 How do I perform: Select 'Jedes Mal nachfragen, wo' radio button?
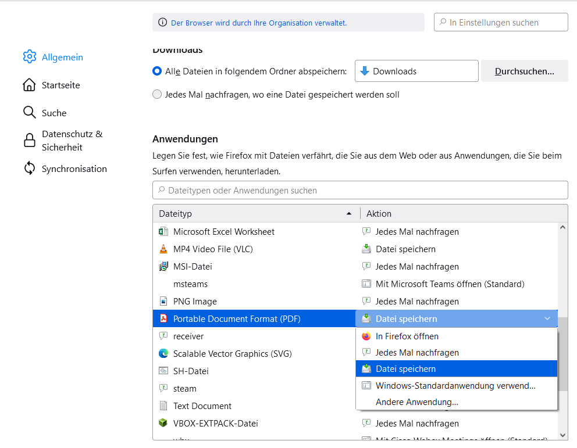coord(157,94)
